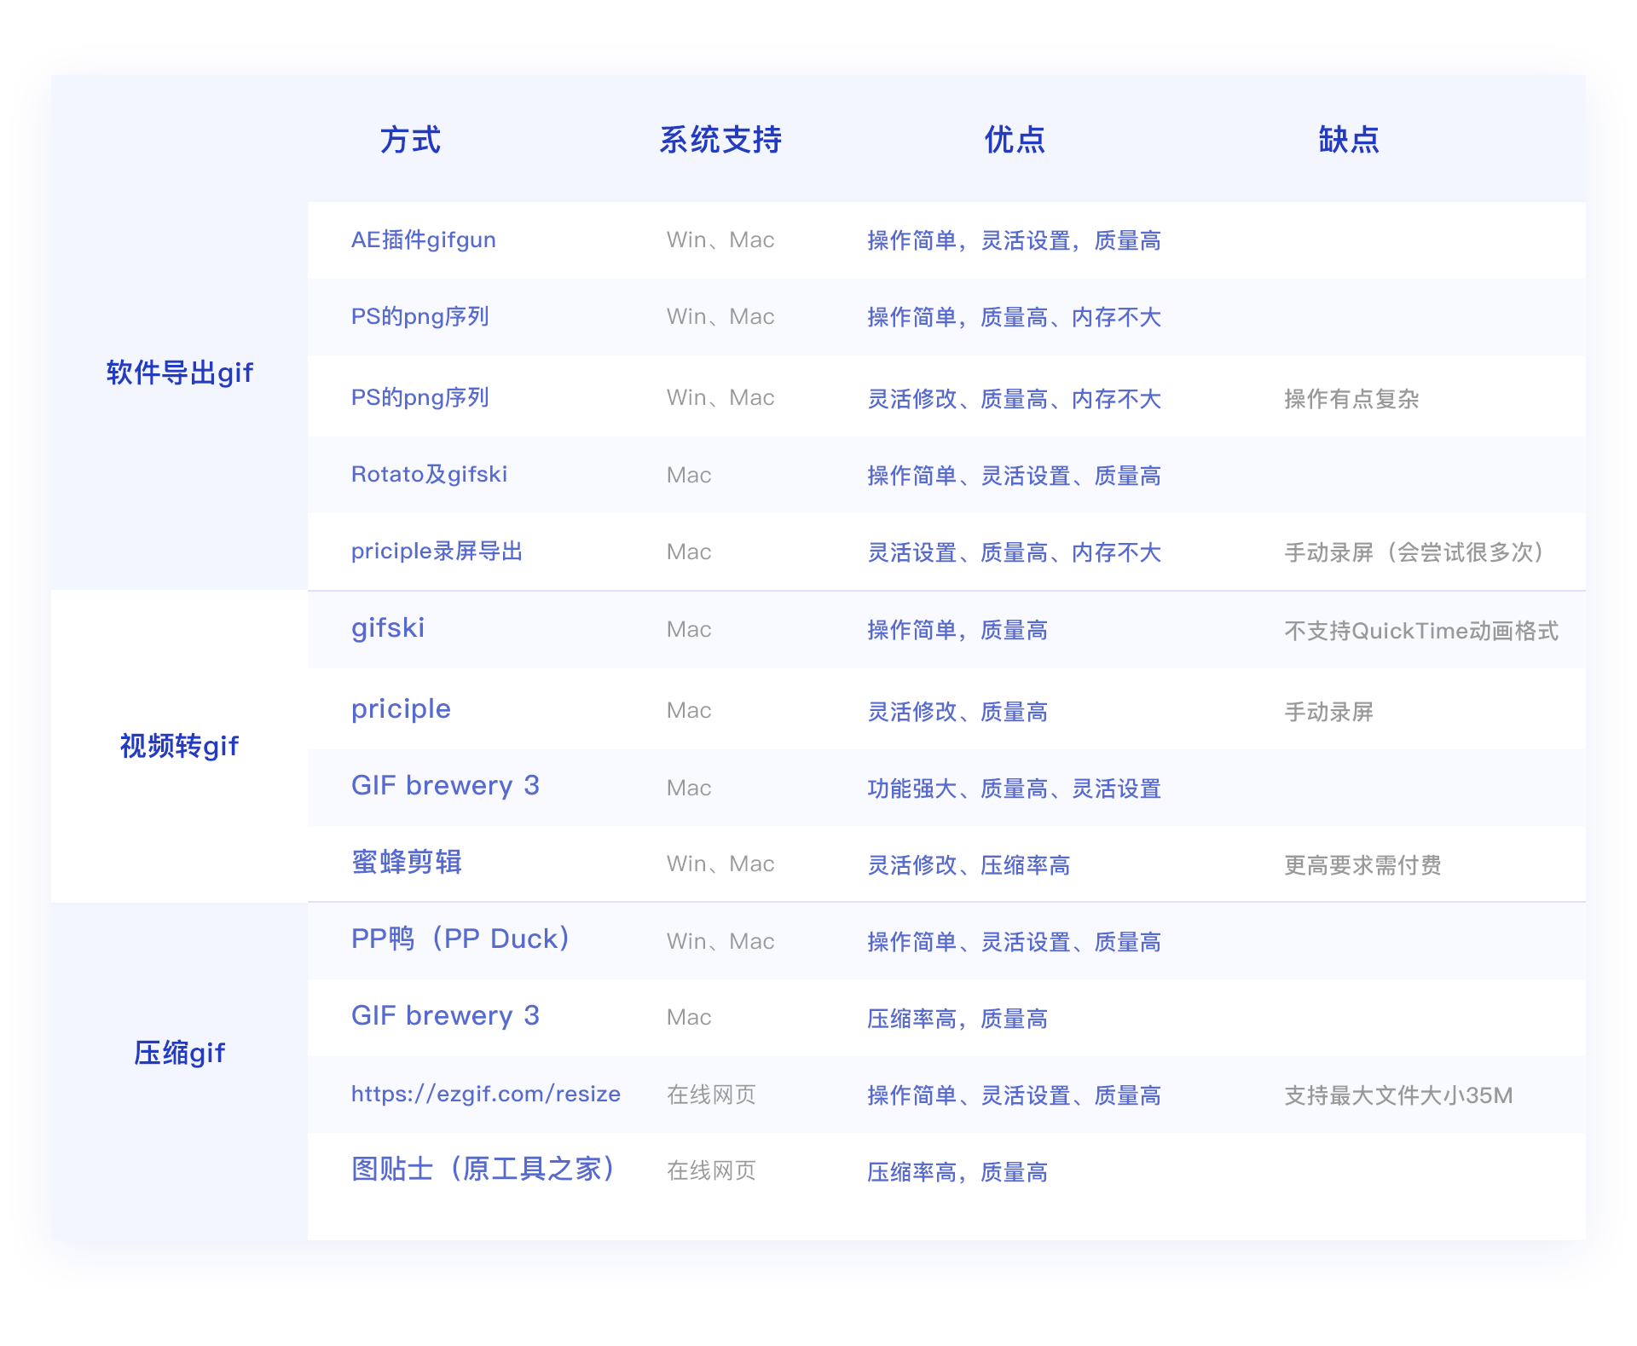1637x1346 pixels.
Task: Click 在线网页 in the ezgif.com row
Action: 712,1095
